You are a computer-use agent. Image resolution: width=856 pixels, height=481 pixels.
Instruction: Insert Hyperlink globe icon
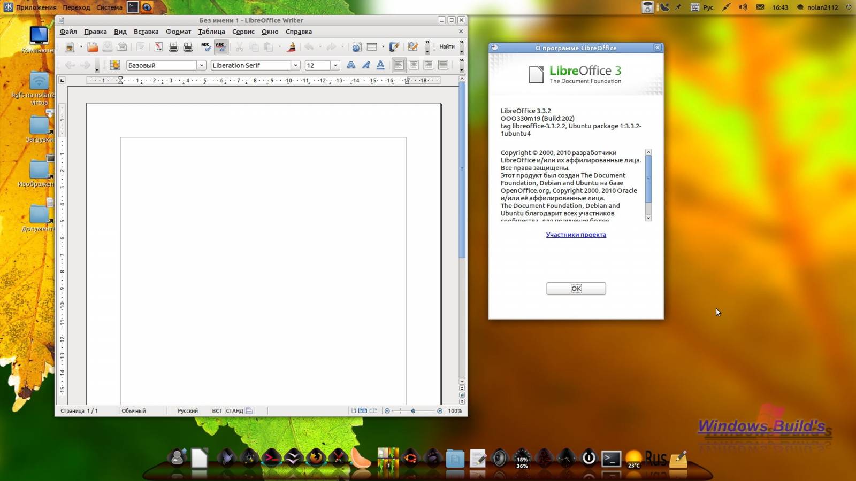(x=357, y=47)
